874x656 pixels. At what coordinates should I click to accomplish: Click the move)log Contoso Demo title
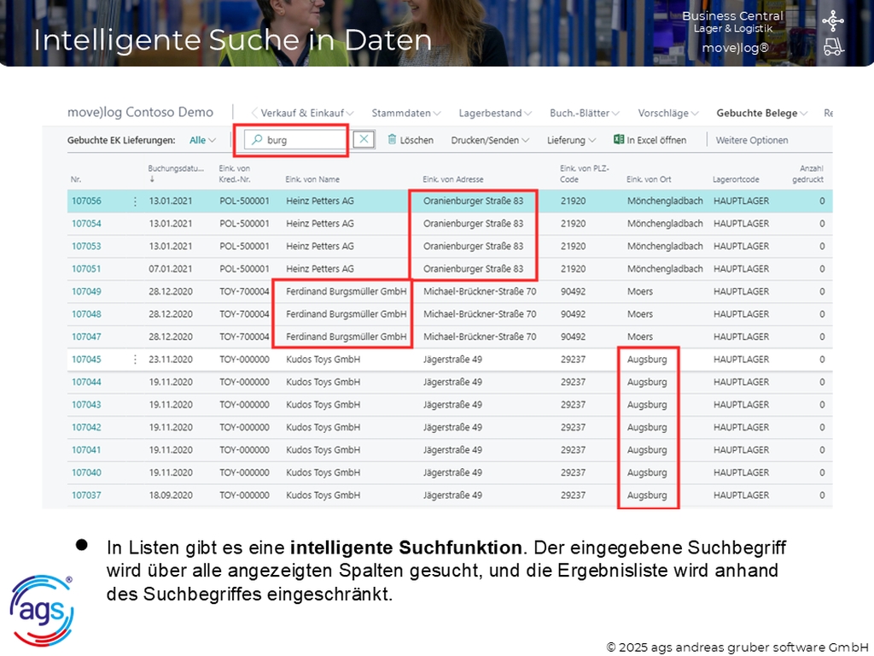[140, 112]
